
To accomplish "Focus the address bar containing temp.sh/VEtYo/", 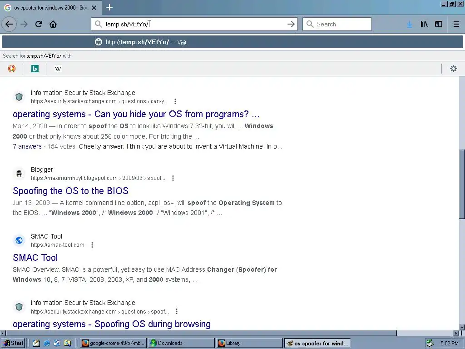I will click(194, 24).
